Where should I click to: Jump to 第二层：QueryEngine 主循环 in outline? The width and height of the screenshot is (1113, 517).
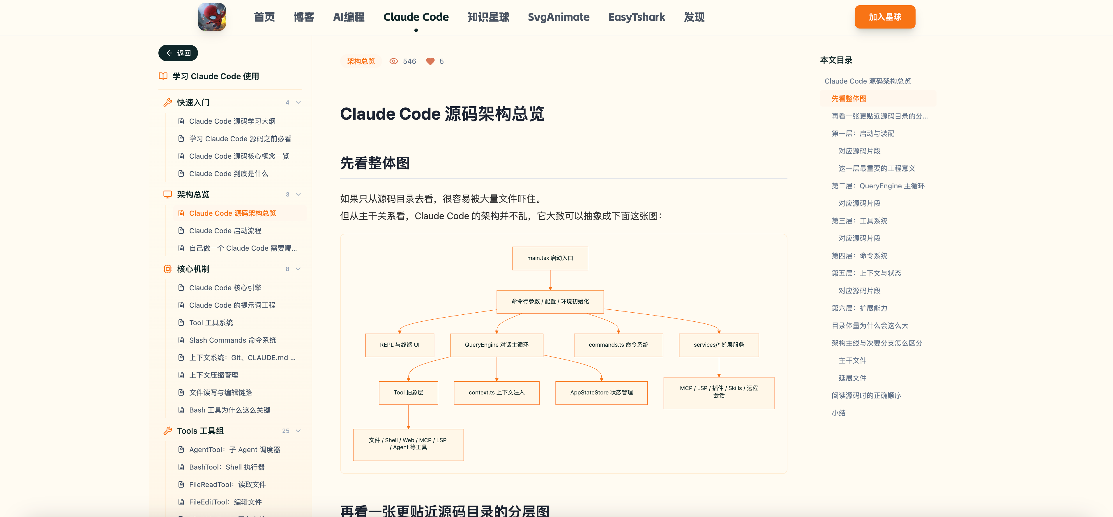click(x=878, y=186)
